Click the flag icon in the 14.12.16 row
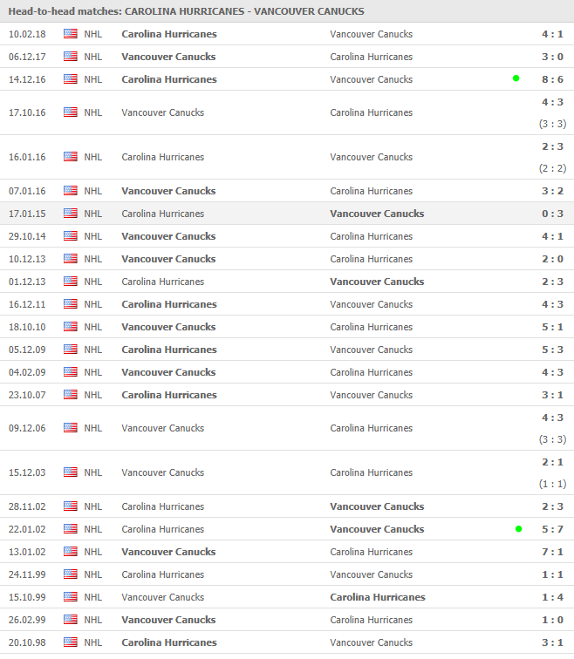 coord(71,79)
